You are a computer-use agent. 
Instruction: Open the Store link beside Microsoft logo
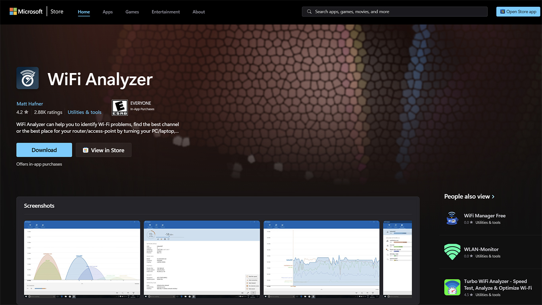pyautogui.click(x=57, y=12)
